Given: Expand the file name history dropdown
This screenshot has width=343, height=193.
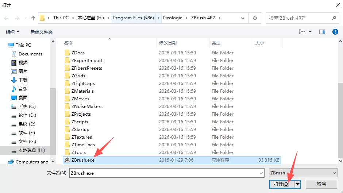Looking at the screenshot, I should point(261,173).
